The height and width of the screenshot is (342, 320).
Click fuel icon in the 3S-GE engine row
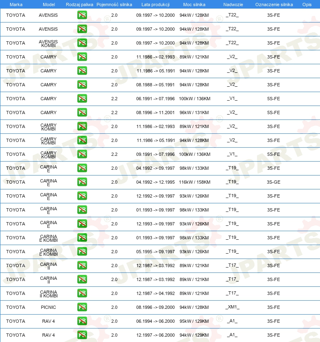coord(82,182)
